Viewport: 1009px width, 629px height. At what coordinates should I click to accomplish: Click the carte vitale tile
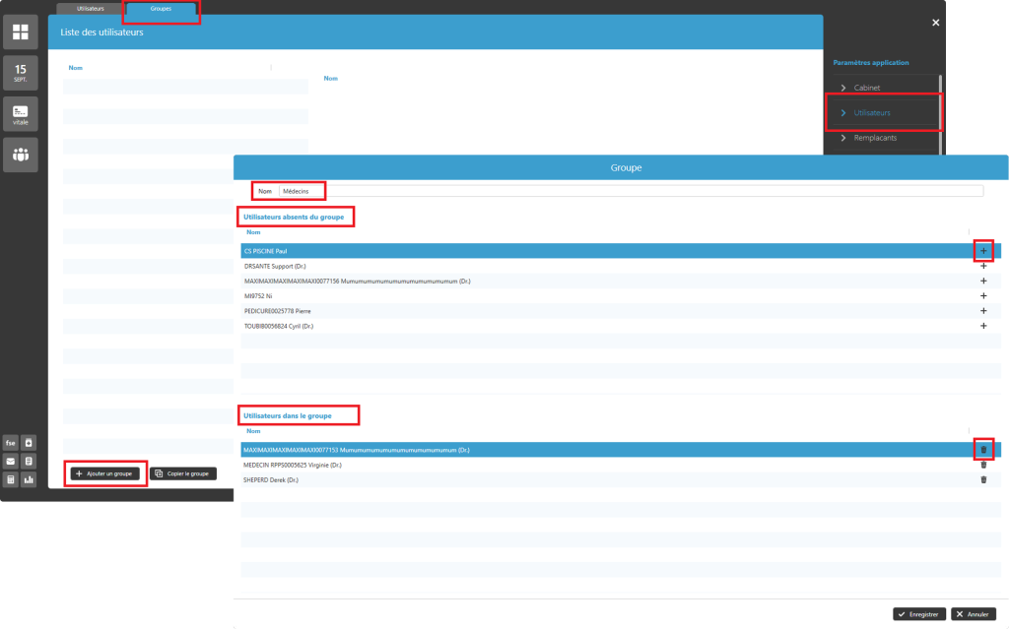[20, 114]
